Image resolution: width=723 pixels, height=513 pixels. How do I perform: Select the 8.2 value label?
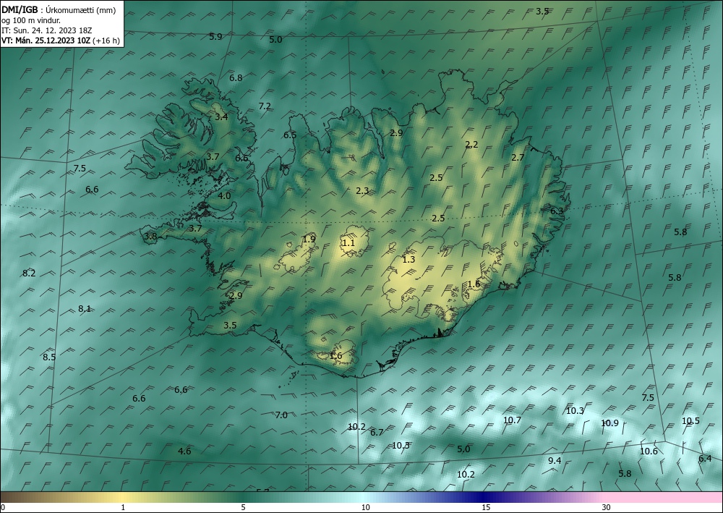[29, 274]
